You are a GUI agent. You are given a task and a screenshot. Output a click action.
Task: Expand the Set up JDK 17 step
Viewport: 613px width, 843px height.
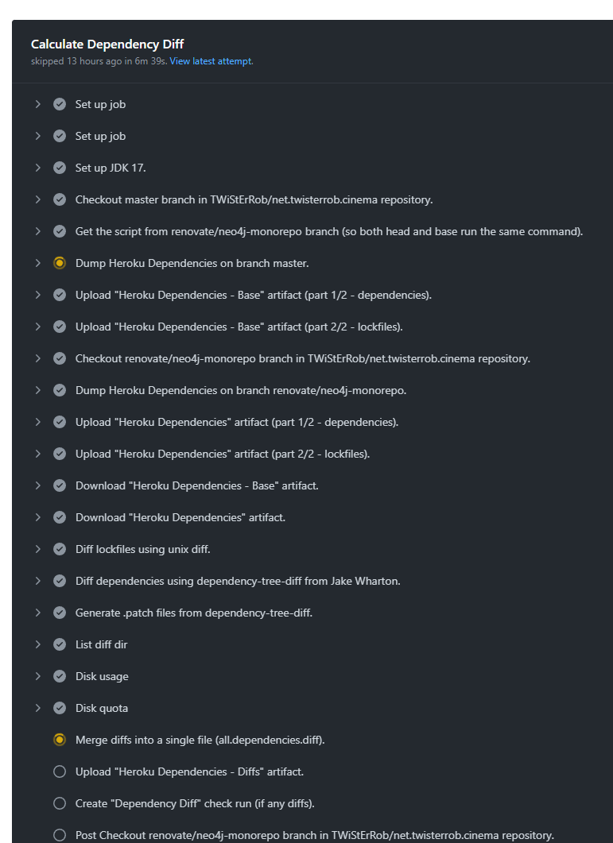coord(37,168)
